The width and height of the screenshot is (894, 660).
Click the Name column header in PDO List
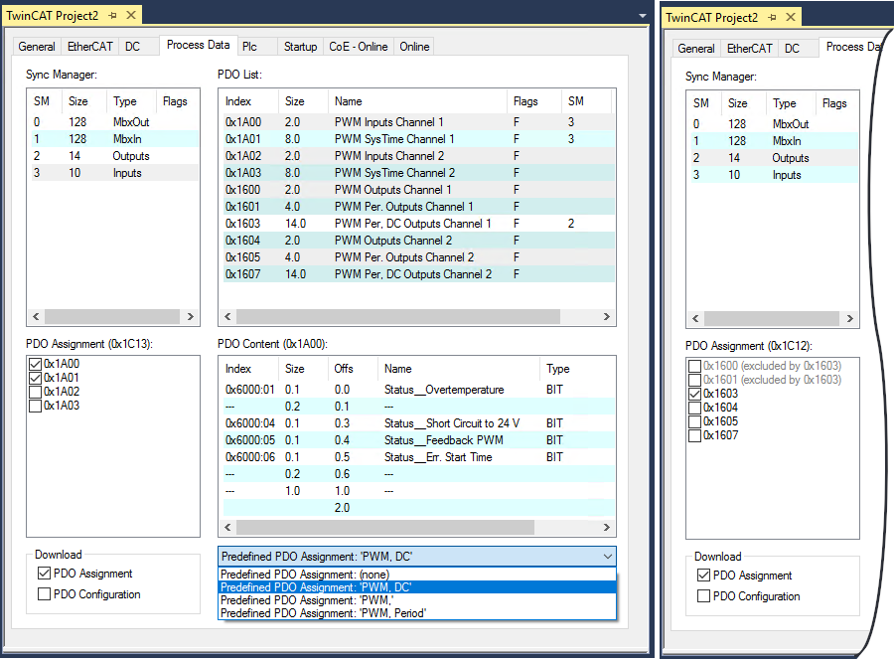[417, 101]
